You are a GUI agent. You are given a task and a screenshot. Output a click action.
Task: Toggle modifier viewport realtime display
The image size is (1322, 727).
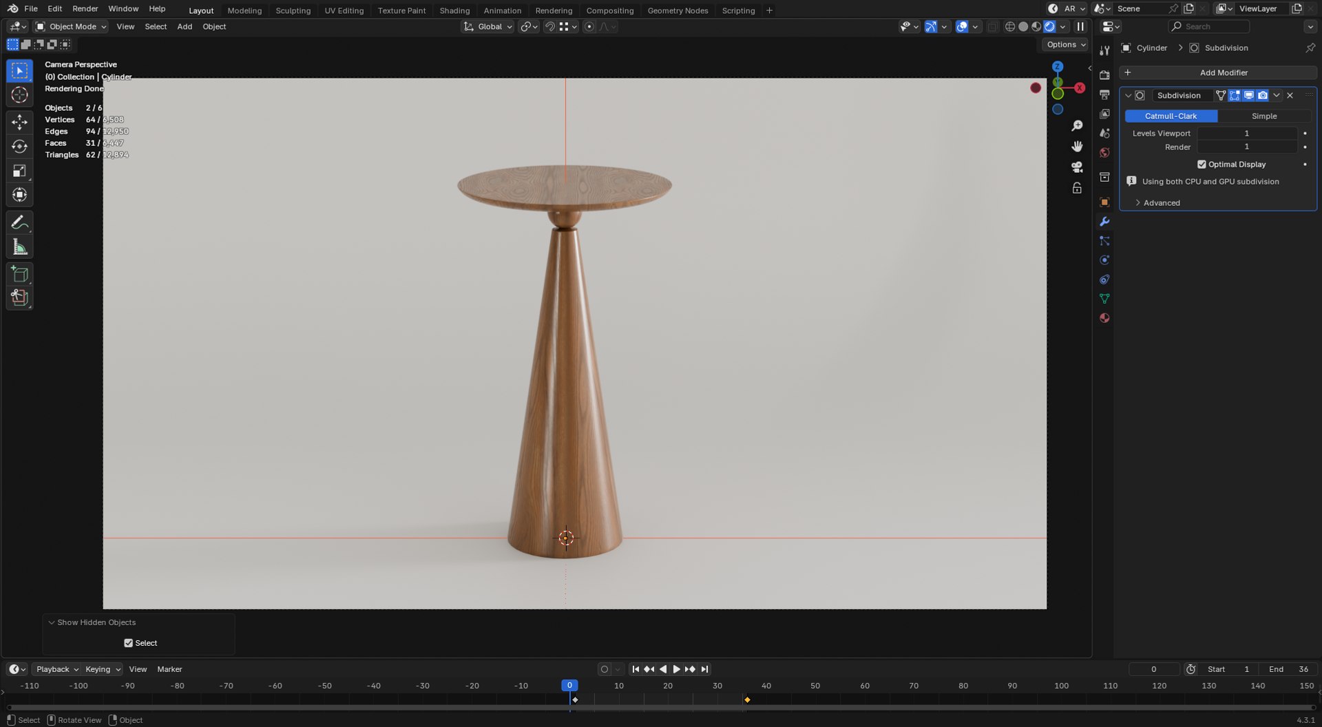pos(1248,96)
